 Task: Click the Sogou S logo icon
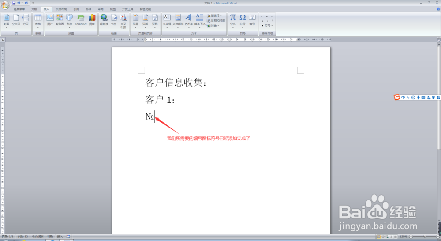(397, 98)
